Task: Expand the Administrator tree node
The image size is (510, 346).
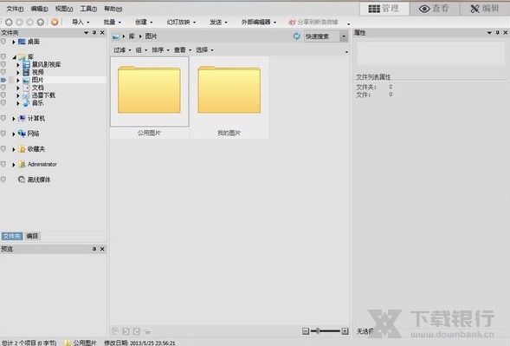Action: click(14, 165)
